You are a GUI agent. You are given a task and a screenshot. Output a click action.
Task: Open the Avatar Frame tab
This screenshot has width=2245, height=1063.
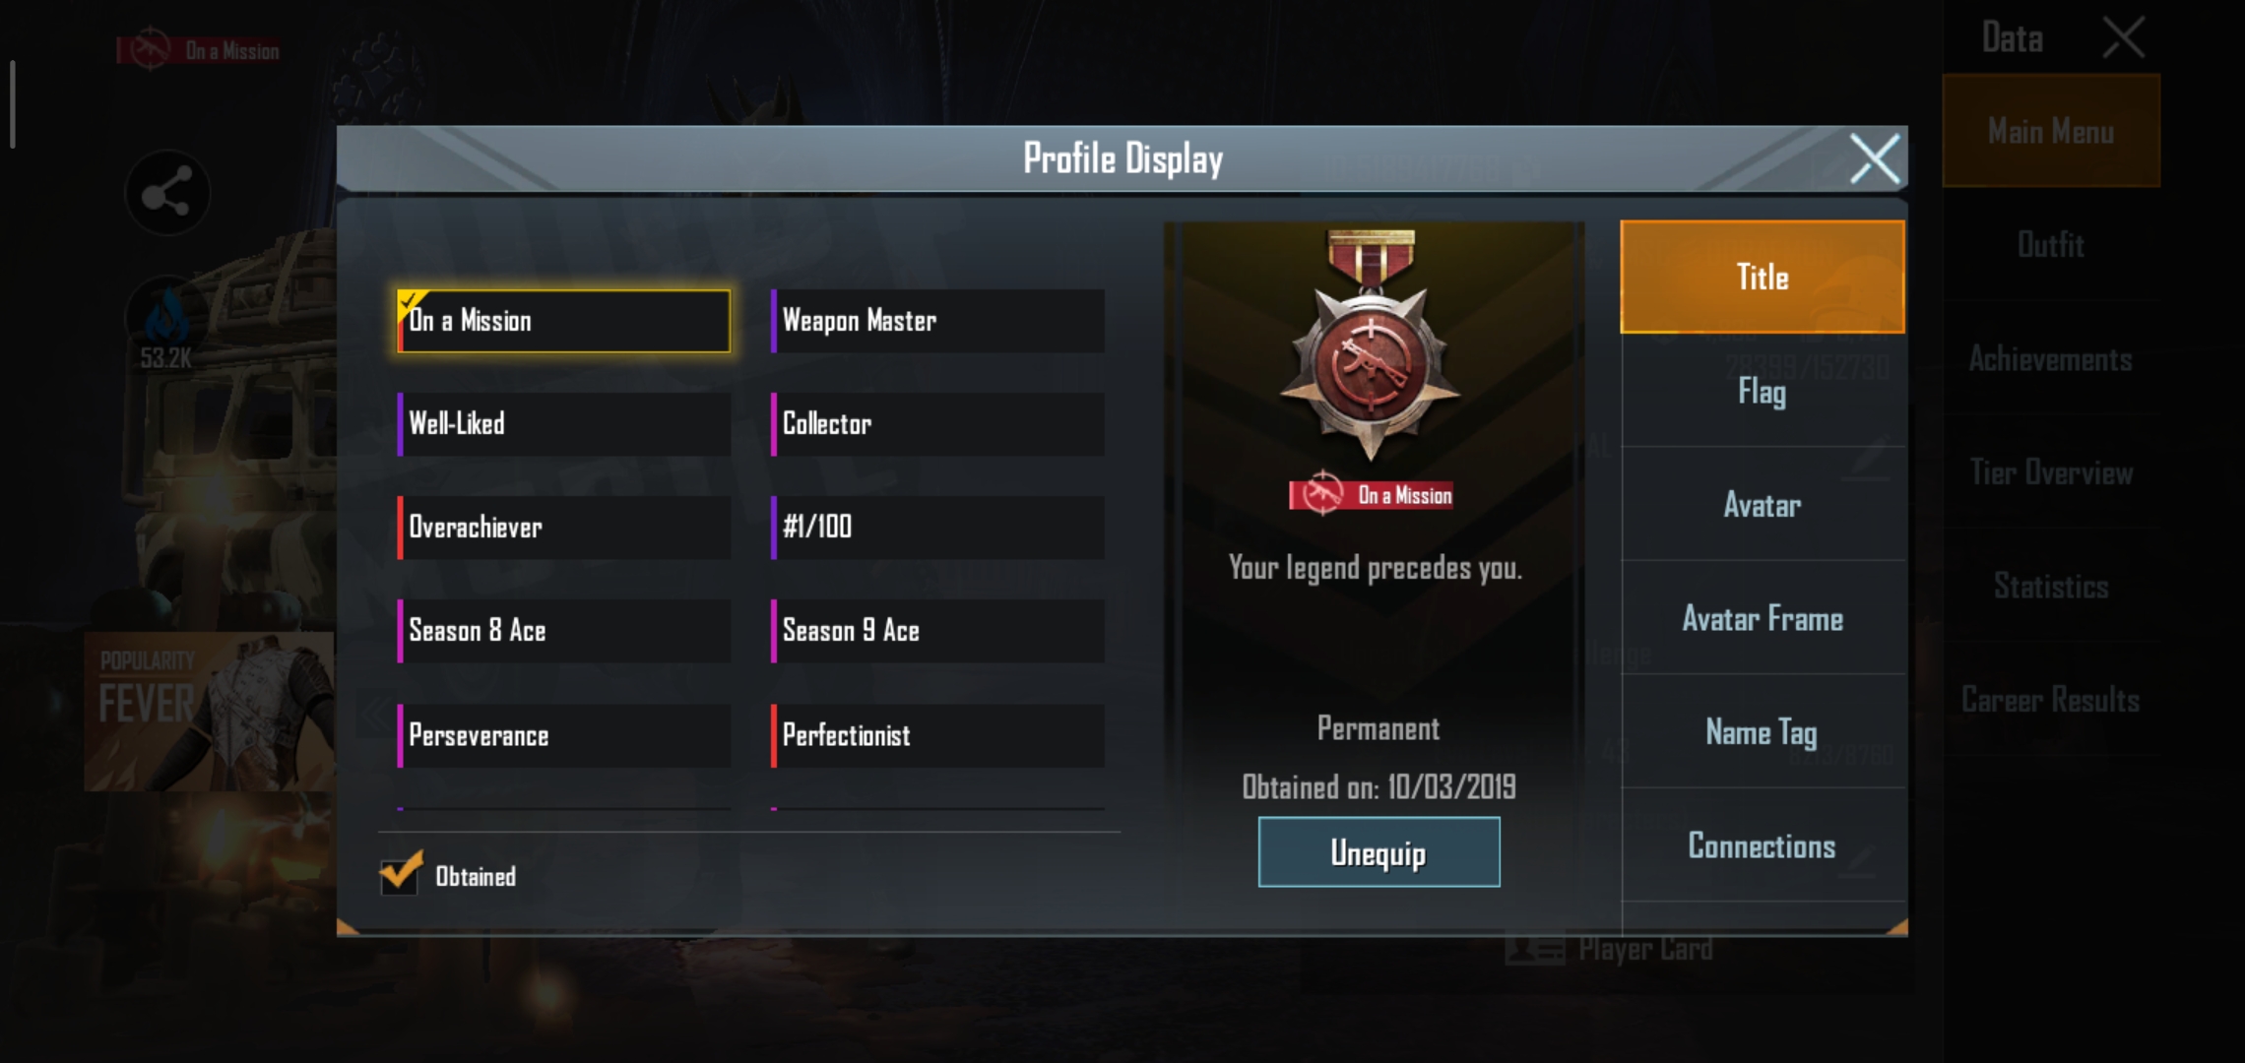pos(1763,619)
